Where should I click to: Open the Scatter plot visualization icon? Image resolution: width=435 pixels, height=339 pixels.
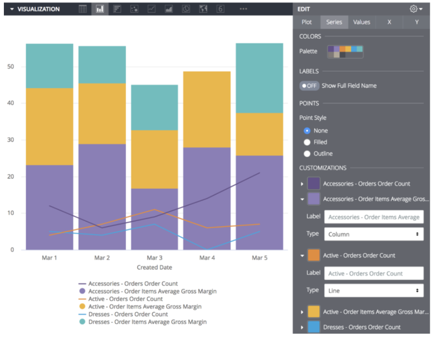tap(134, 9)
